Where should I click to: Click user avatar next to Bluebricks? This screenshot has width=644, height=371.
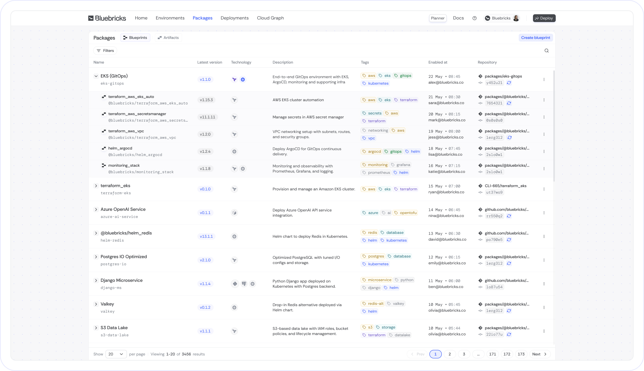[x=516, y=18]
